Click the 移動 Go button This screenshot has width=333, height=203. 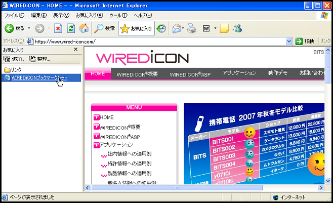coord(305,41)
